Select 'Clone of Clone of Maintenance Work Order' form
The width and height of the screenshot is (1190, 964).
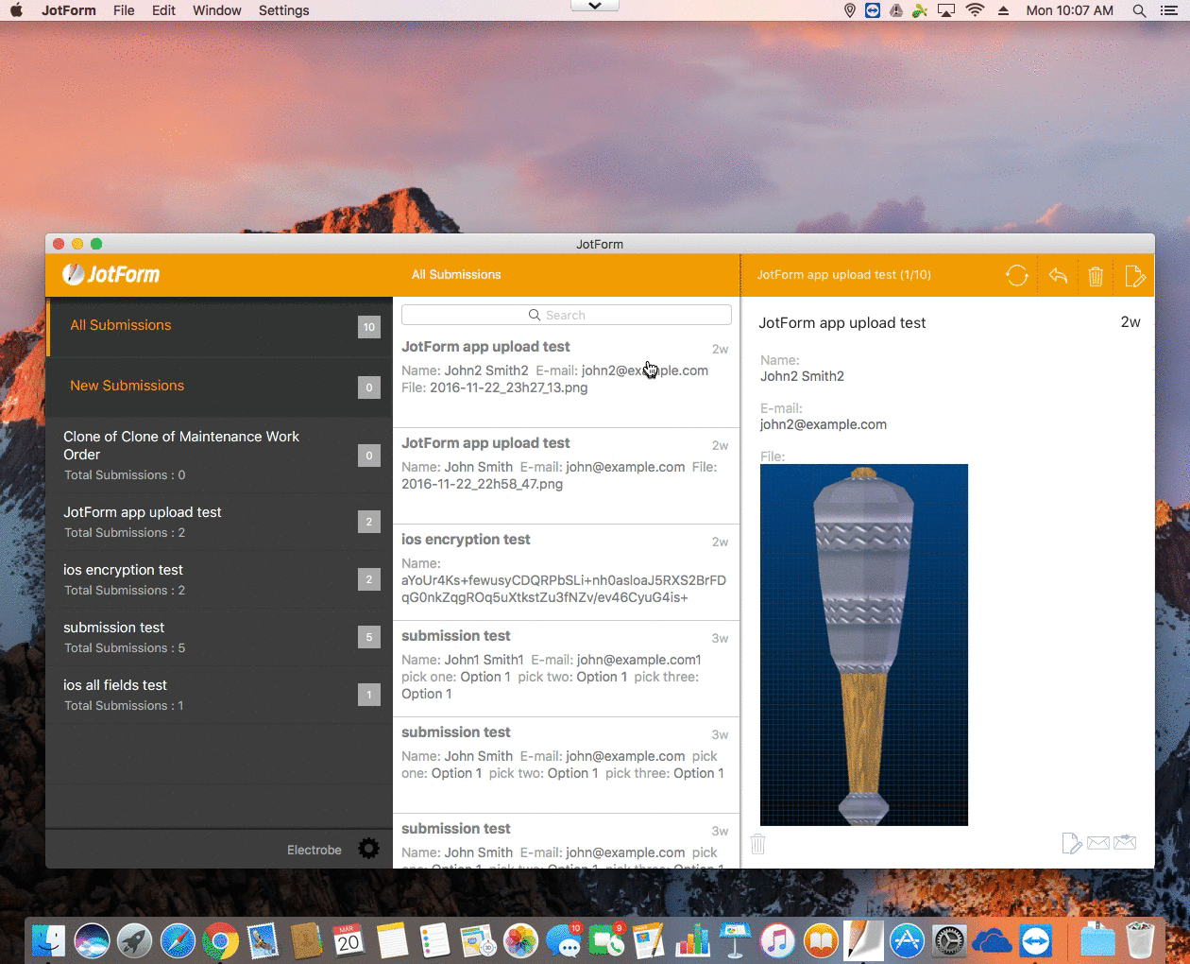pos(180,454)
